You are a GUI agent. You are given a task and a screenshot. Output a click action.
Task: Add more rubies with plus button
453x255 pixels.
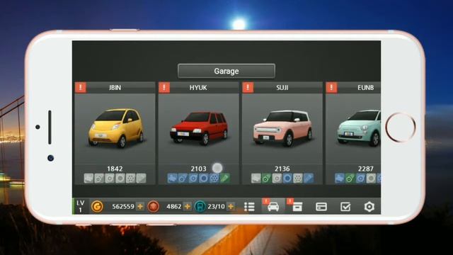pos(187,206)
